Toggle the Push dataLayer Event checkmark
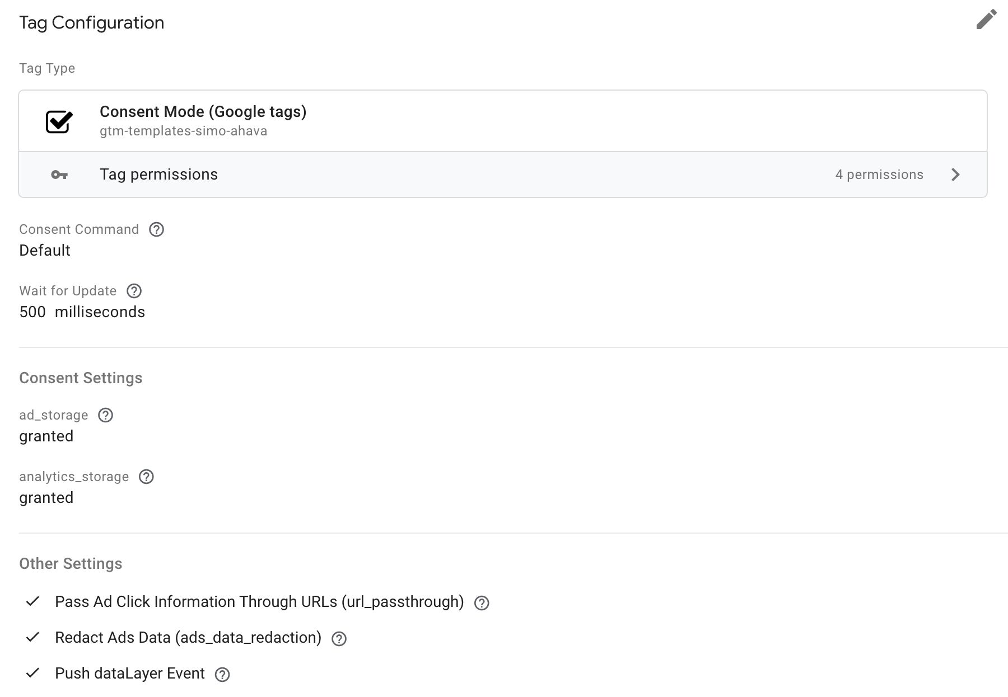1008x697 pixels. (x=33, y=673)
